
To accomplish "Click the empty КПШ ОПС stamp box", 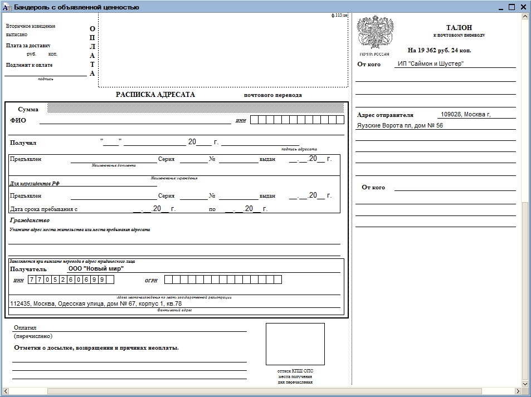I will [x=295, y=344].
